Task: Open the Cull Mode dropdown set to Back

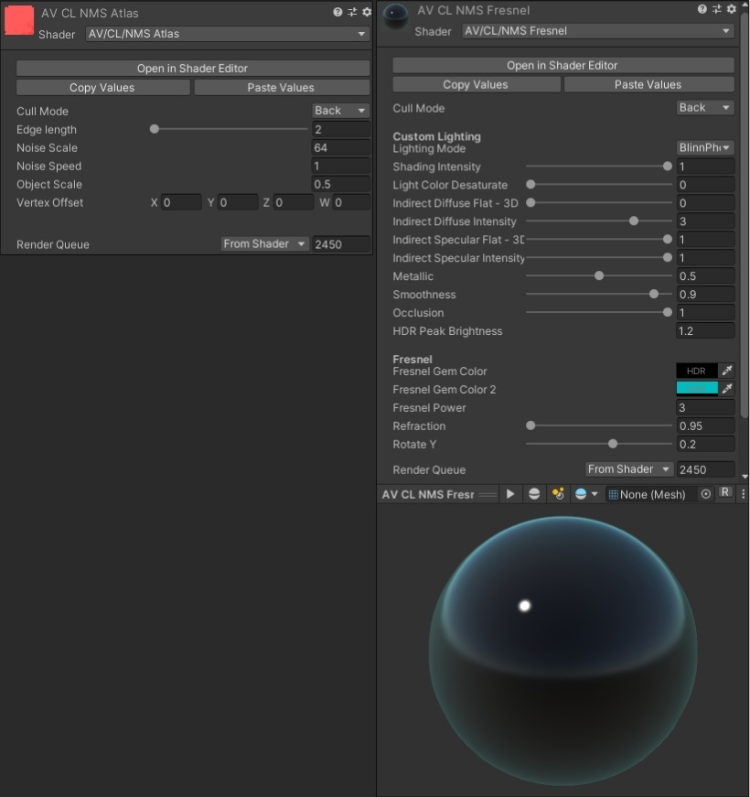Action: pyautogui.click(x=339, y=110)
